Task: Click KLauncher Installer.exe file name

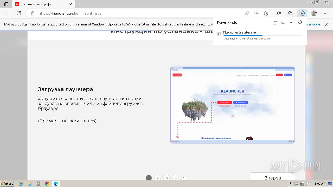Action: [x=239, y=32]
